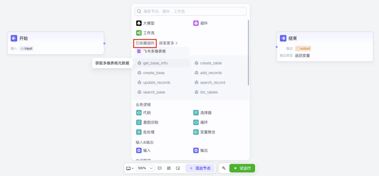Click the cube icon beside get_base_info
The image size is (379, 176).
point(139,63)
